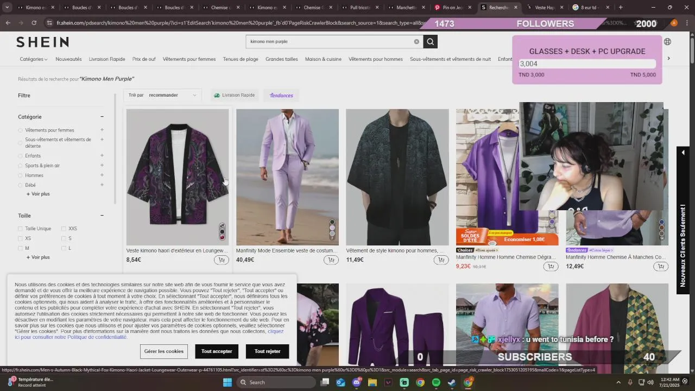Image resolution: width=695 pixels, height=391 pixels.
Task: Expand the Hommes category plus sign
Action: 102,175
